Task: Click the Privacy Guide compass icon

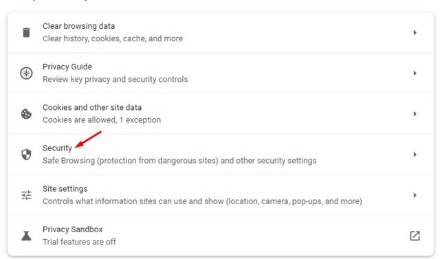Action: click(x=26, y=73)
